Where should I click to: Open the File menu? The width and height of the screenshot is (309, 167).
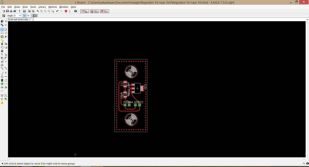[x=3, y=7]
